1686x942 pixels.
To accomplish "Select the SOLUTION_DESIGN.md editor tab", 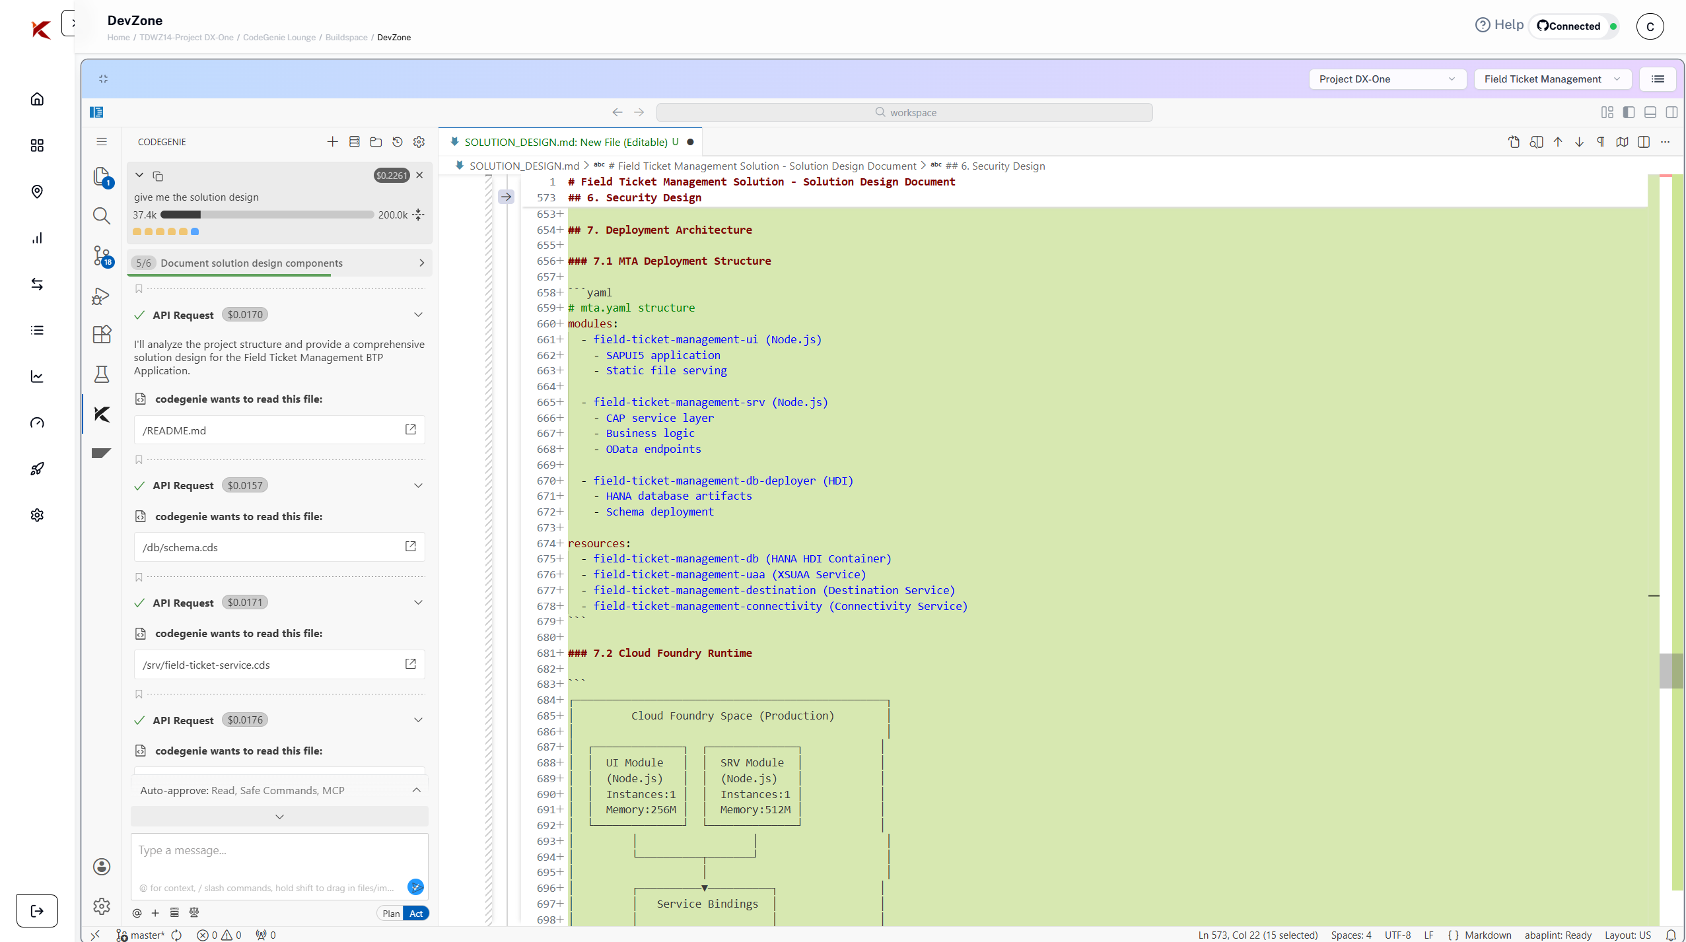I will point(567,142).
